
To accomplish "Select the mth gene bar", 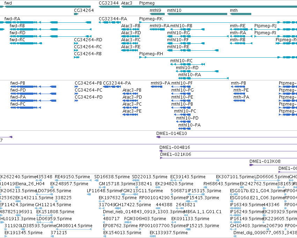I will 240,14.
